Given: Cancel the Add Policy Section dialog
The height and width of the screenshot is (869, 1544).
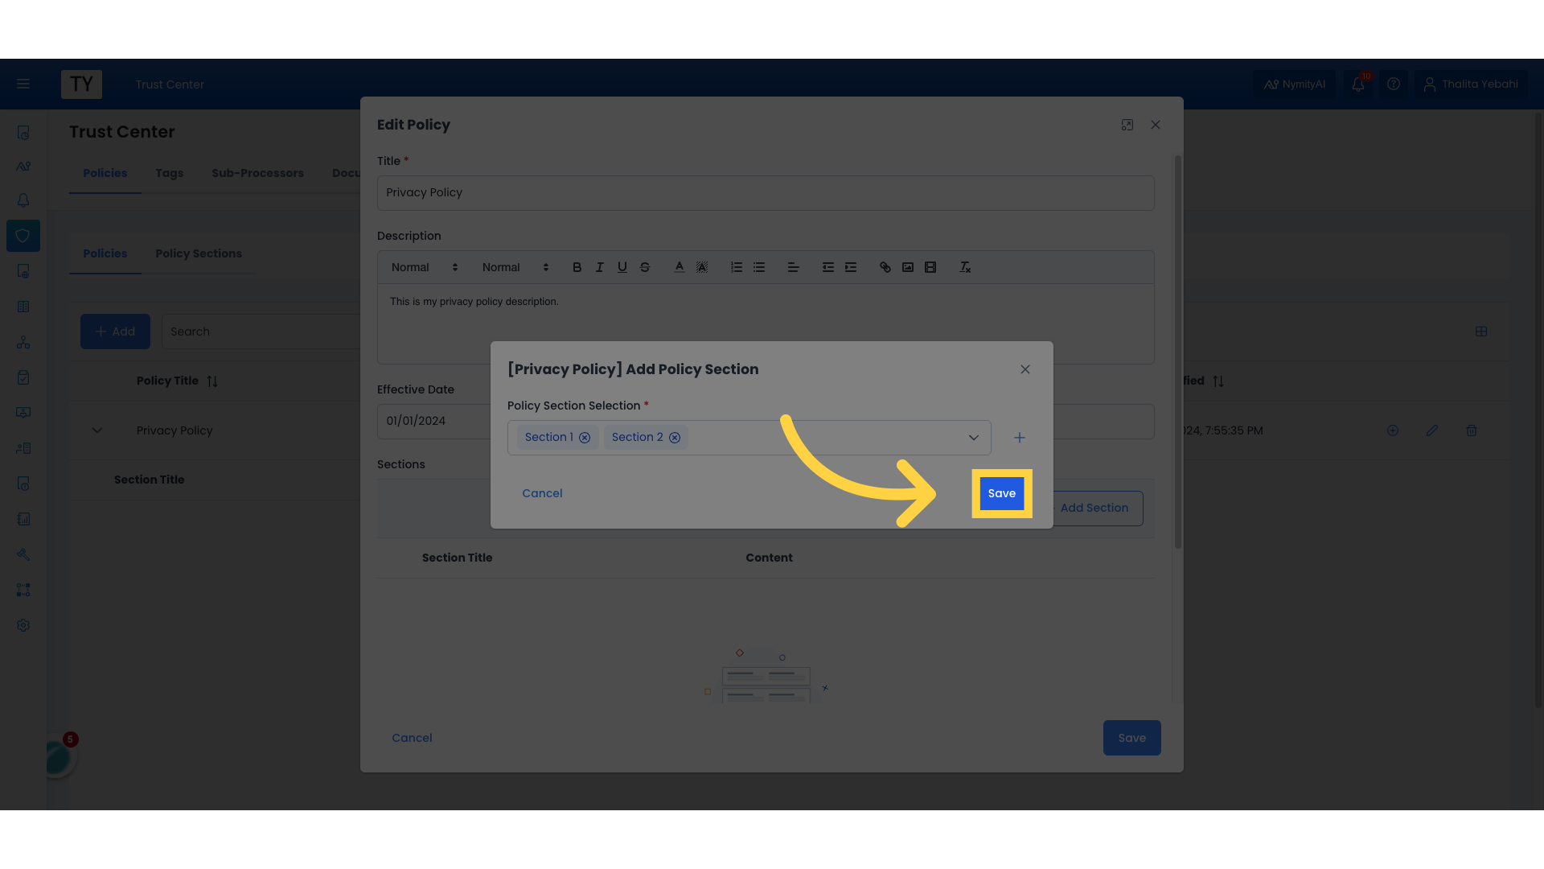Looking at the screenshot, I should tap(542, 493).
